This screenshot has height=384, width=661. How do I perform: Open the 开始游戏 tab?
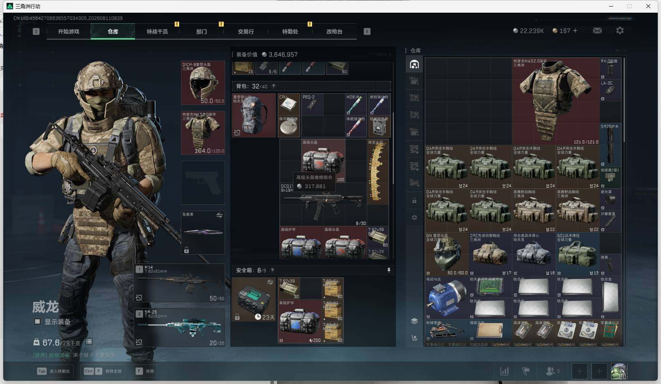coord(69,31)
